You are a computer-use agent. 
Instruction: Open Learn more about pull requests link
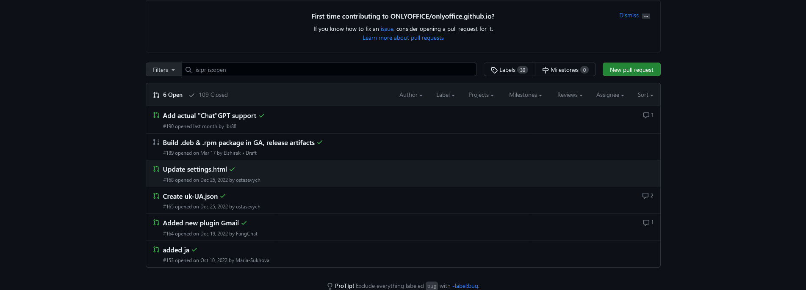[x=403, y=38]
